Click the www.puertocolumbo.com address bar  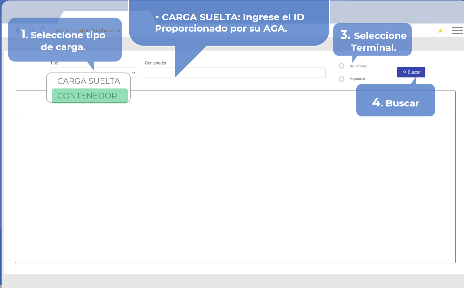(249, 31)
